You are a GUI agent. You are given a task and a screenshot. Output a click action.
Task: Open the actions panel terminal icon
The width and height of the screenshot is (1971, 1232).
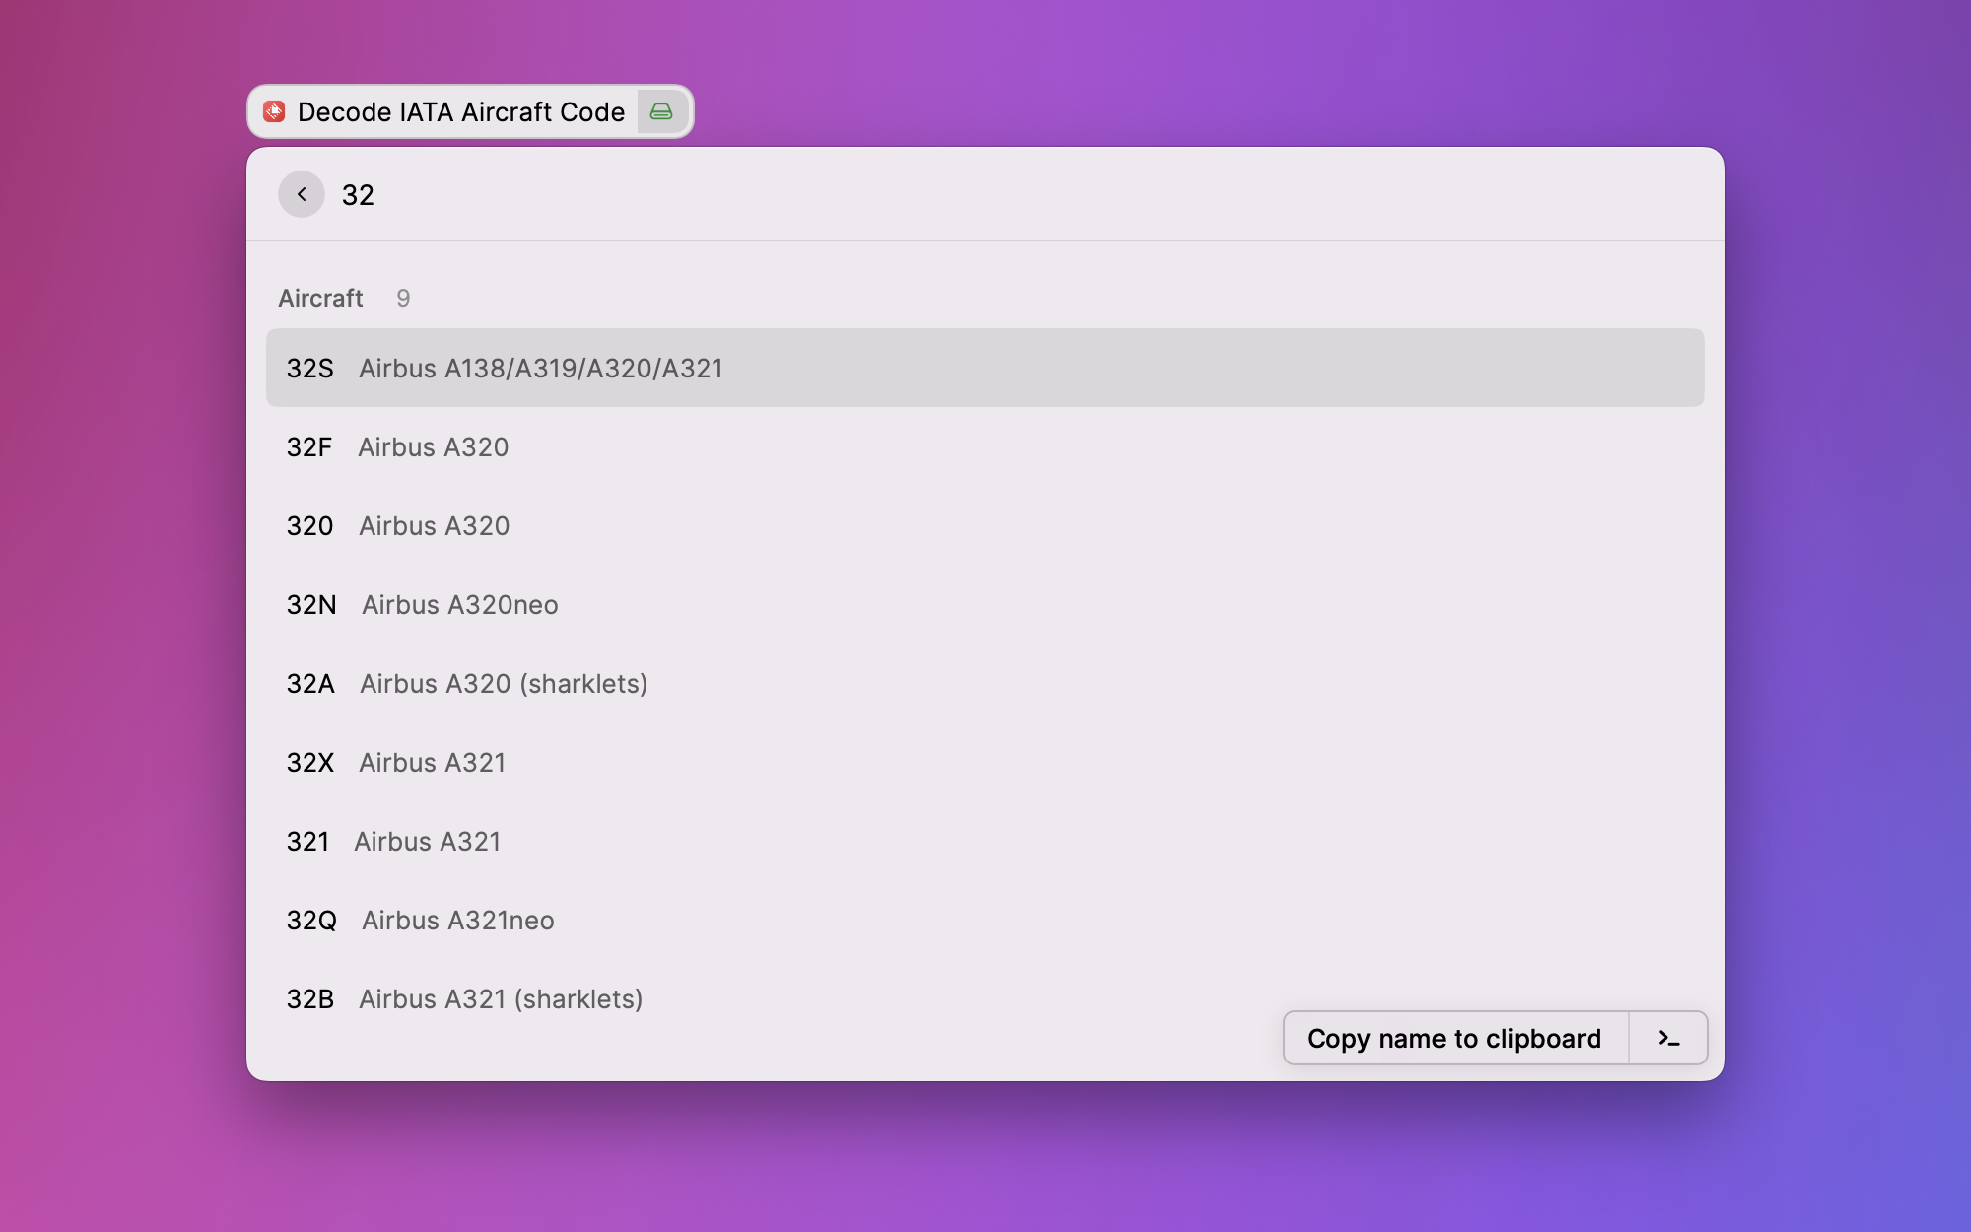click(1667, 1038)
